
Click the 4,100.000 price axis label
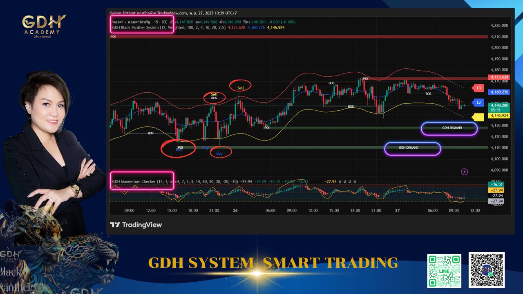coord(499,159)
